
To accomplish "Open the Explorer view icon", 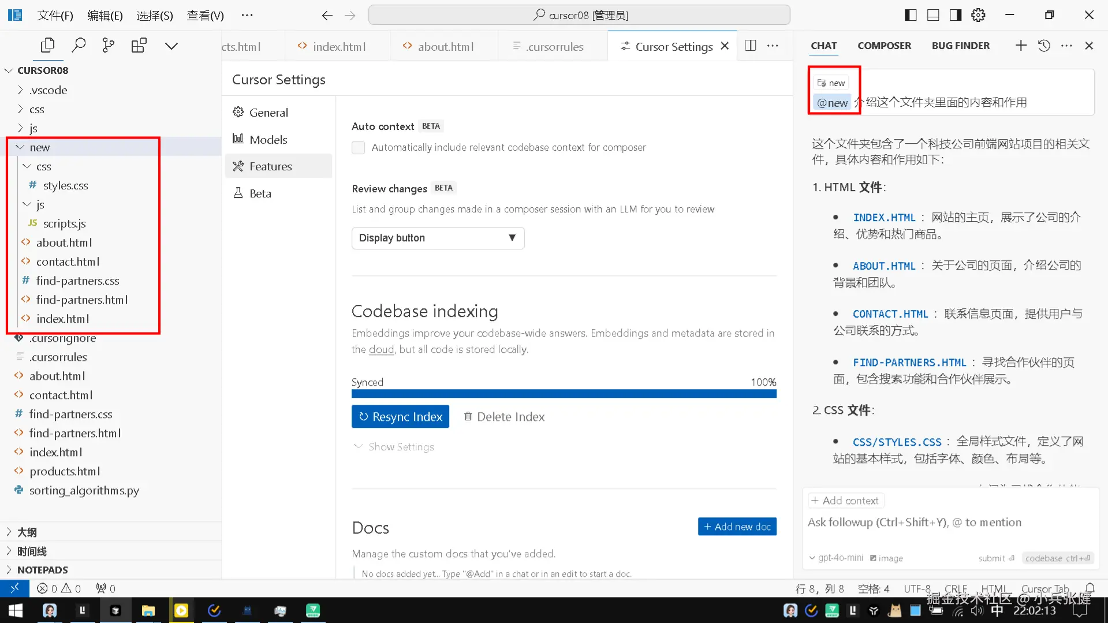I will coord(48,46).
